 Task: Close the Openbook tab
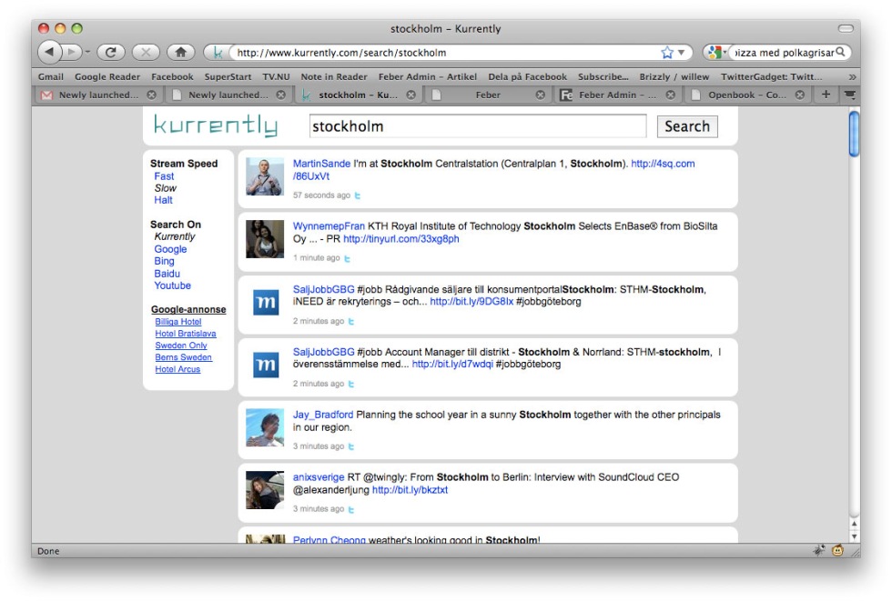click(800, 95)
